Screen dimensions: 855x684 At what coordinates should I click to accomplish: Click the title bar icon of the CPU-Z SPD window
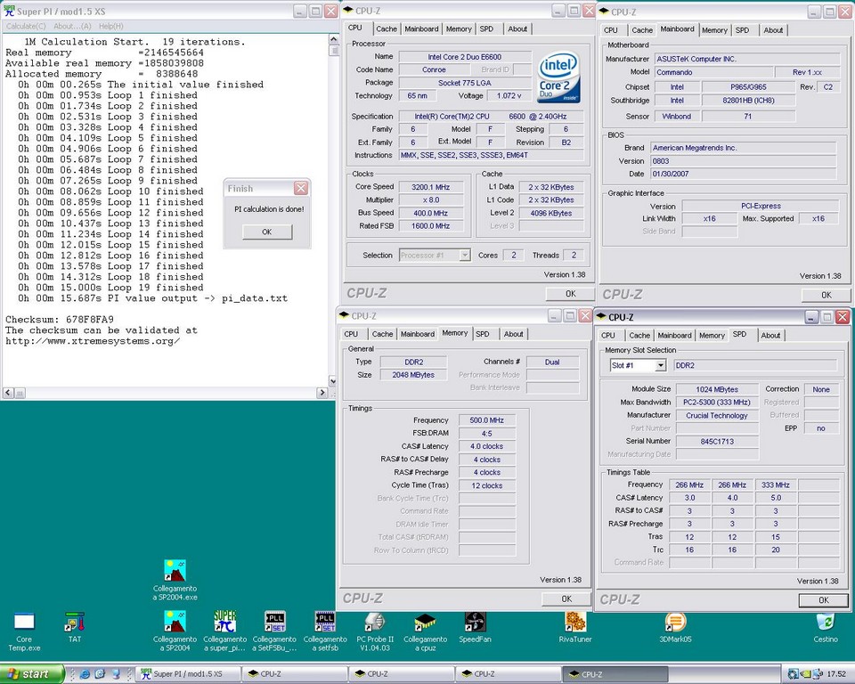[601, 317]
